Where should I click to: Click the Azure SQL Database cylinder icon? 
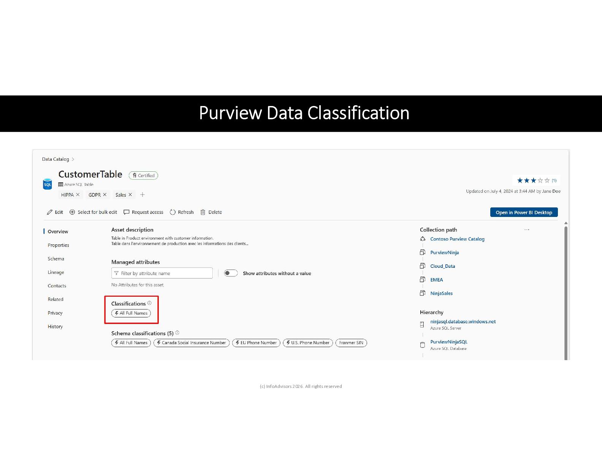[422, 345]
